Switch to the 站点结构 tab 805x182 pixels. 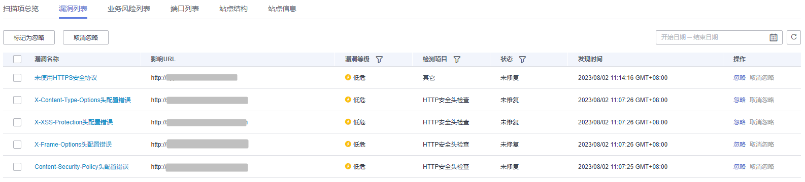(233, 9)
